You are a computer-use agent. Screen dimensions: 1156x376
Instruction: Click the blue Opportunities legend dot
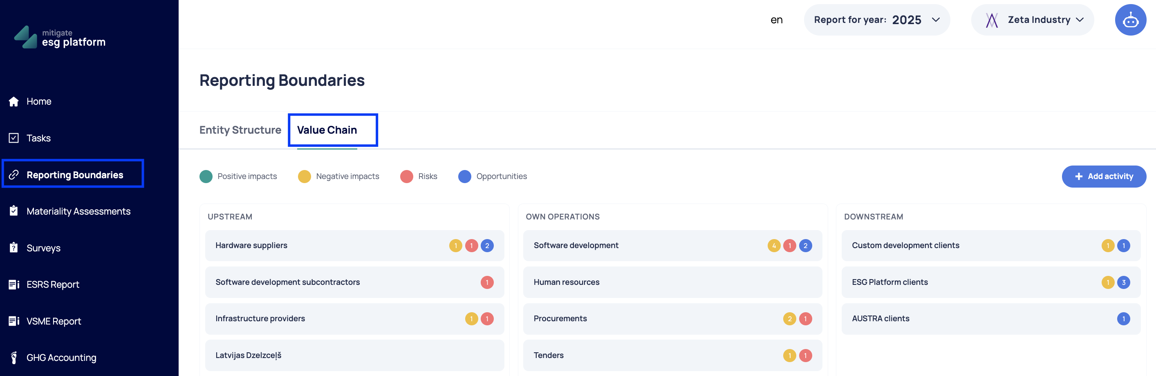click(x=464, y=176)
